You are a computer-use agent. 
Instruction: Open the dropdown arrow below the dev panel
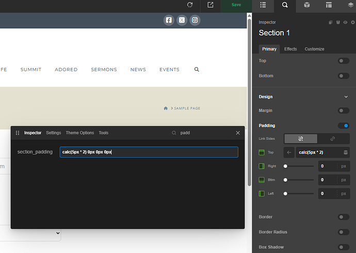pos(58,233)
